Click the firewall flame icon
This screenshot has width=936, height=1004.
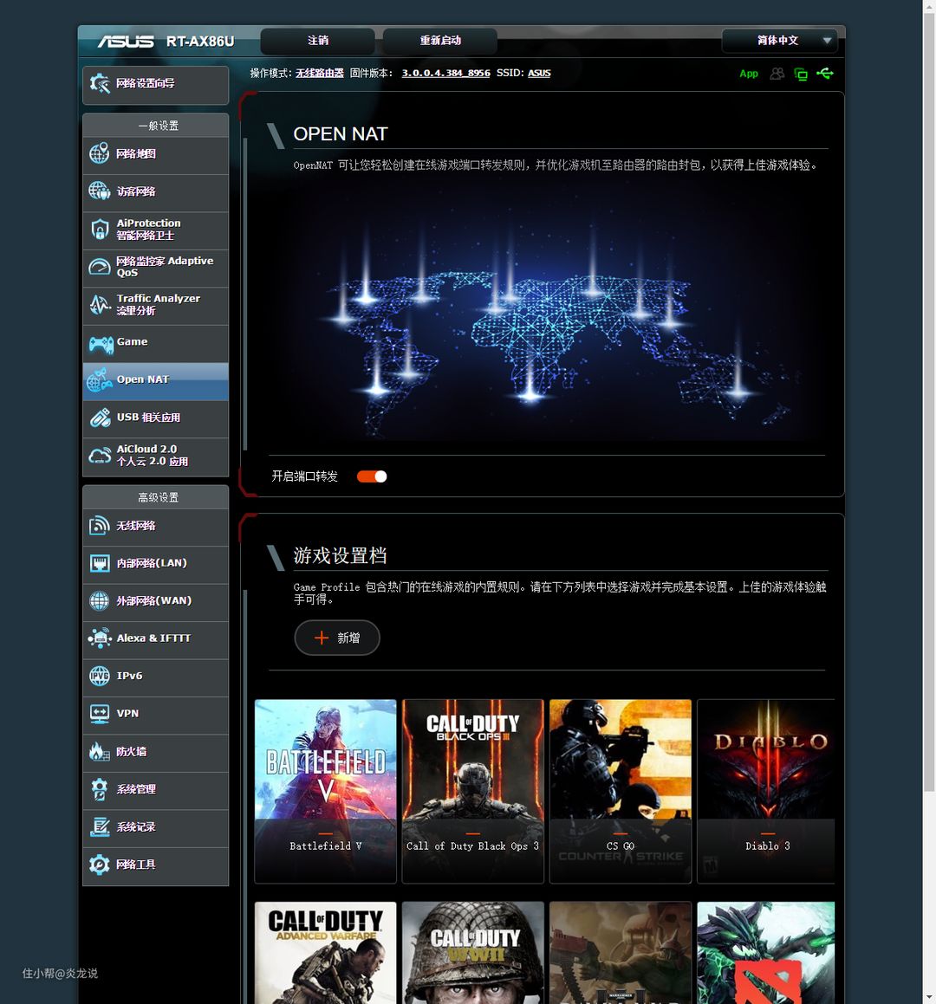(x=100, y=752)
